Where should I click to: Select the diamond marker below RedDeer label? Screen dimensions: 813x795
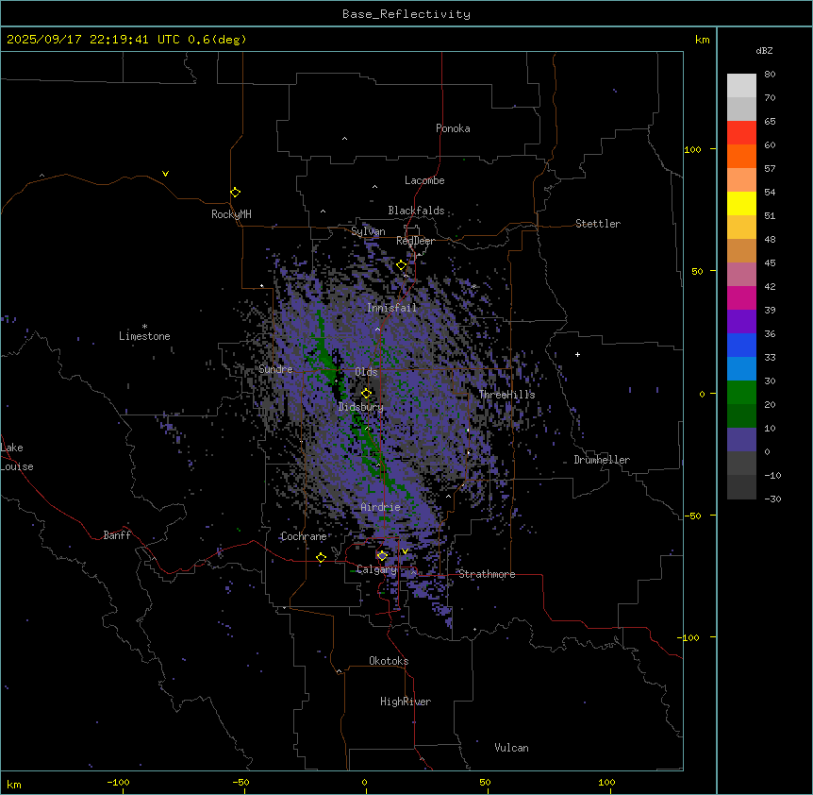tap(401, 265)
